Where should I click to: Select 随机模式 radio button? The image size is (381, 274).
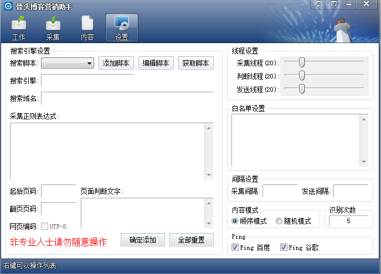point(279,221)
